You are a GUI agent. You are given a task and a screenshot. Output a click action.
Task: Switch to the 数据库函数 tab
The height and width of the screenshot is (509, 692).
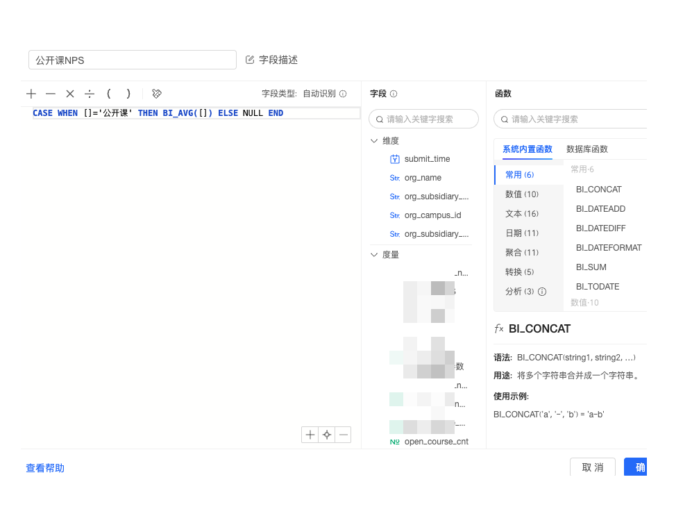(x=586, y=149)
